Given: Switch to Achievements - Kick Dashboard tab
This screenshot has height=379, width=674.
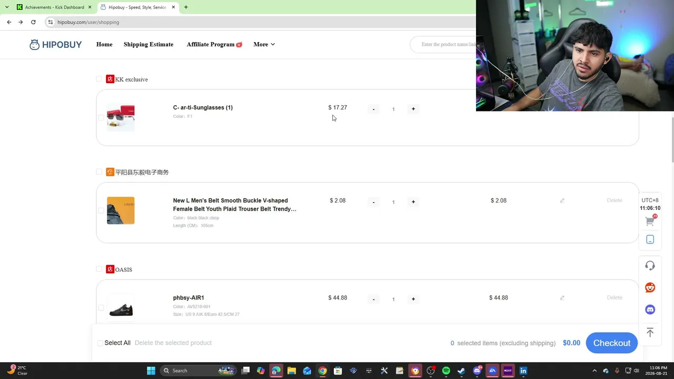Looking at the screenshot, I should [54, 7].
